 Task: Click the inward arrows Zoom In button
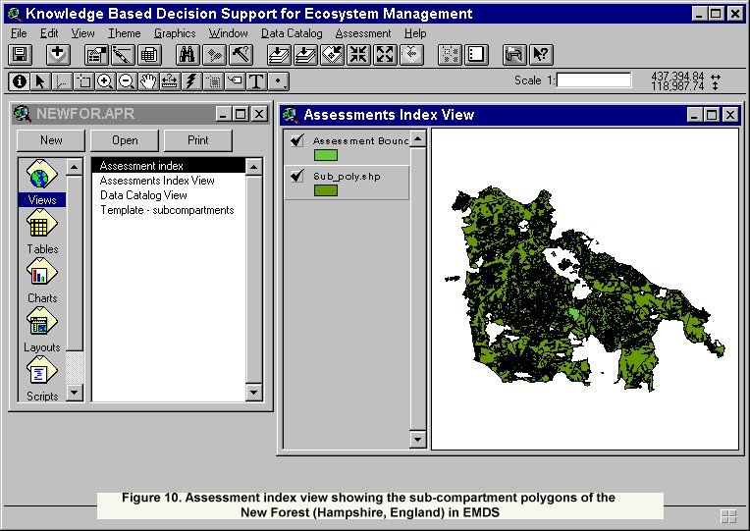click(358, 55)
